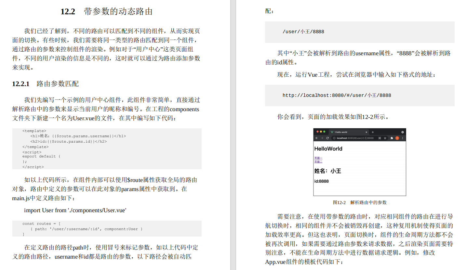Click the orange 'y' profile avatar icon
This screenshot has width=467, height=270.
click(x=397, y=138)
